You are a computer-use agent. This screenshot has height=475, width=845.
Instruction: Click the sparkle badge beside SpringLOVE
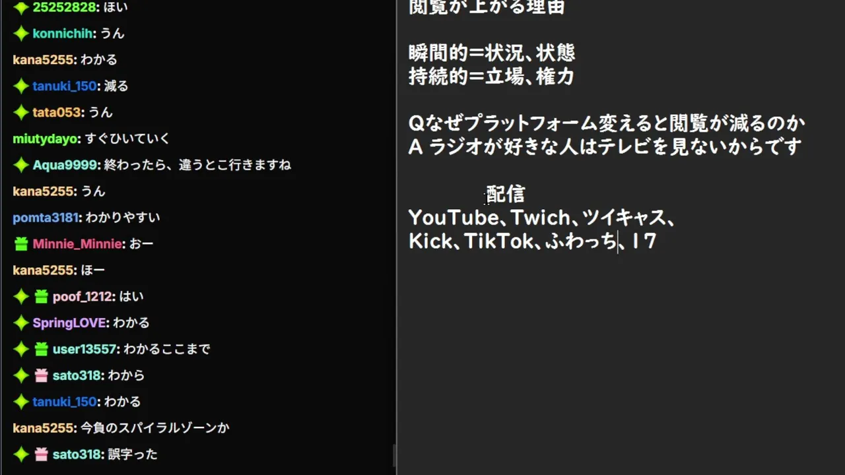pos(21,323)
